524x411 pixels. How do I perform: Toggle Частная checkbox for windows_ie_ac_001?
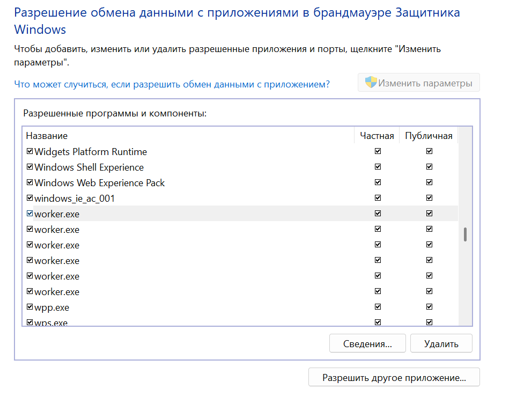[x=378, y=197]
